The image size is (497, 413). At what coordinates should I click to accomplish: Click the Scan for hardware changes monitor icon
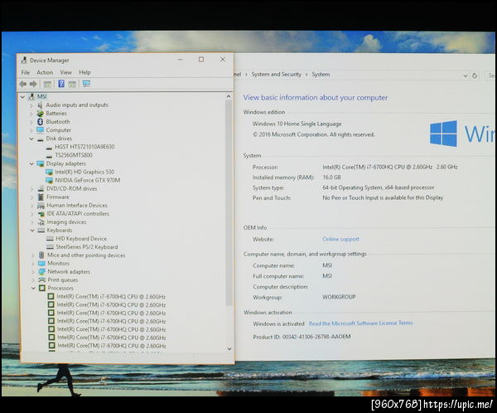pos(86,84)
